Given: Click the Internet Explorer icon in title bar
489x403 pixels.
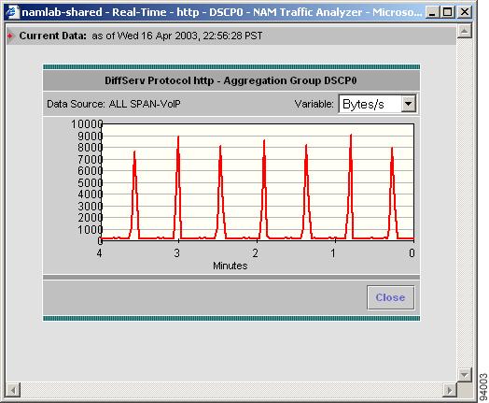Looking at the screenshot, I should 13,12.
